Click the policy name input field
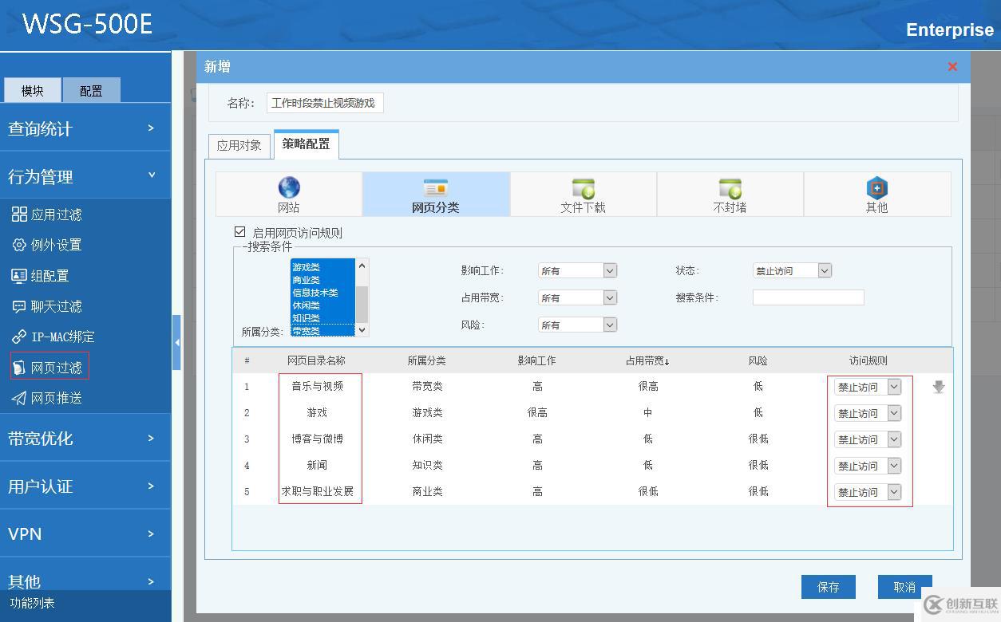 [x=324, y=102]
